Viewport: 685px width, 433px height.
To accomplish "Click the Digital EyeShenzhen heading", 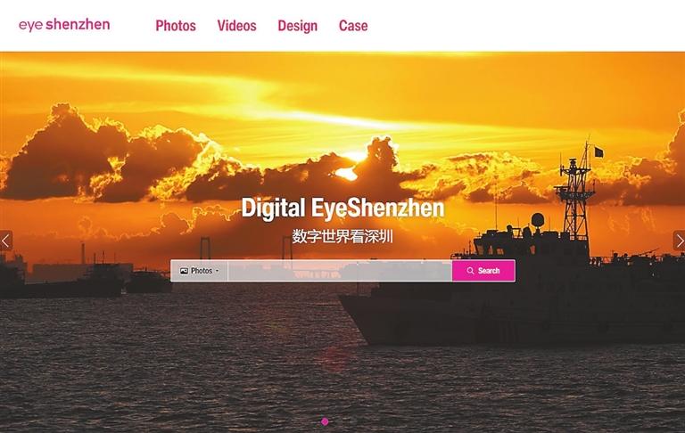I will tap(342, 208).
